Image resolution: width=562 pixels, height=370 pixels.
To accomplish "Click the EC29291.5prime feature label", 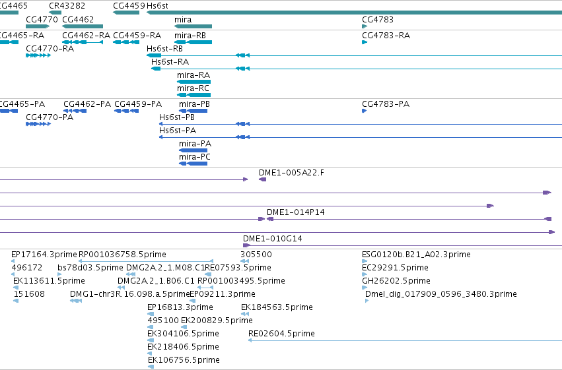I will pos(395,268).
